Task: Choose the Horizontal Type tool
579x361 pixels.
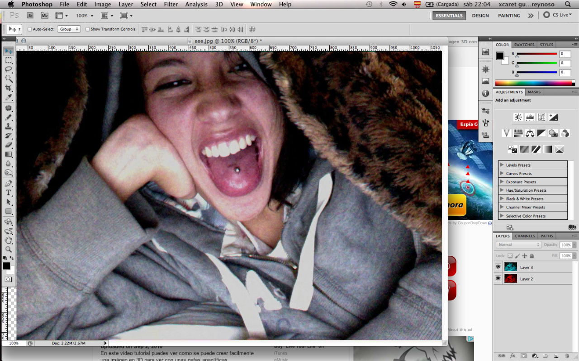Action: (x=9, y=193)
